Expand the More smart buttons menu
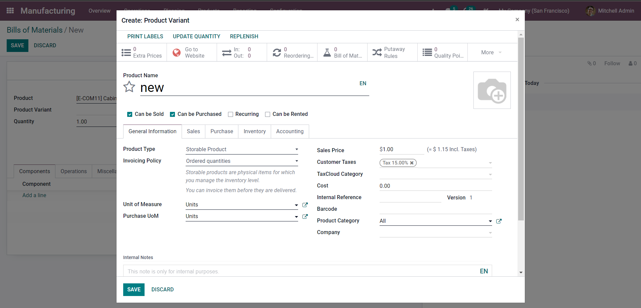The image size is (641, 308). click(x=491, y=53)
